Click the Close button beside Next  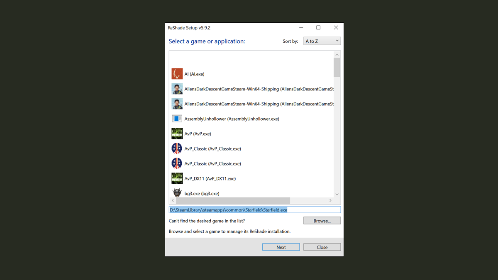tap(322, 247)
